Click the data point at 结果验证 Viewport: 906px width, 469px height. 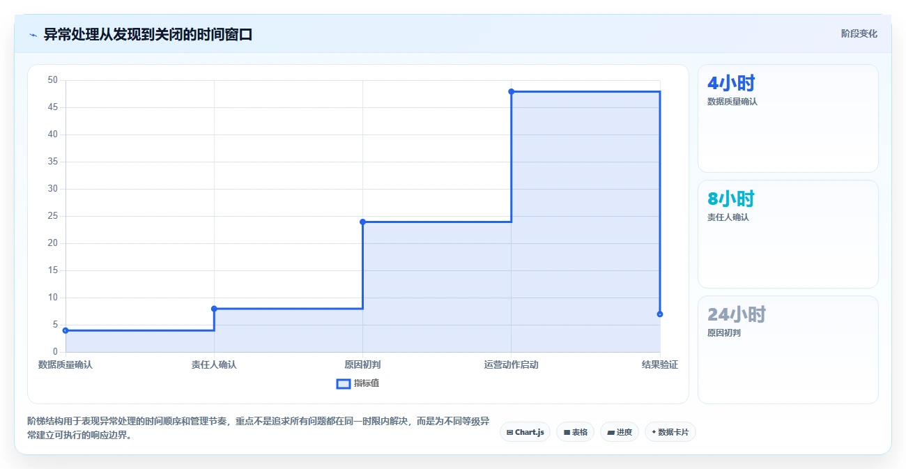660,314
